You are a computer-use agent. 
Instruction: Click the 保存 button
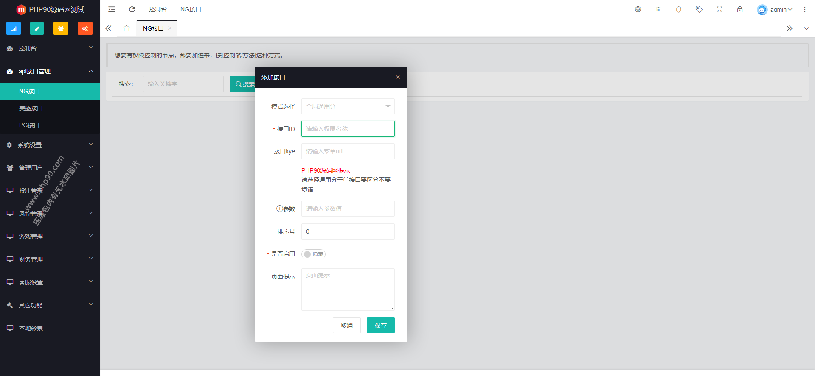click(380, 325)
